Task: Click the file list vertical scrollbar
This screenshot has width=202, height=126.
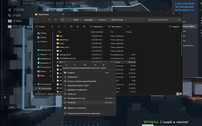Action: tap(181, 44)
